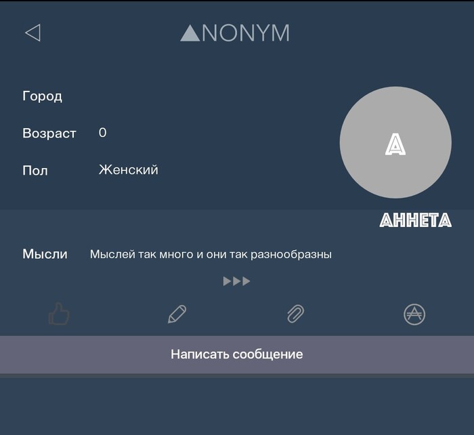Click the Мысли label
This screenshot has height=435, width=474.
(45, 254)
